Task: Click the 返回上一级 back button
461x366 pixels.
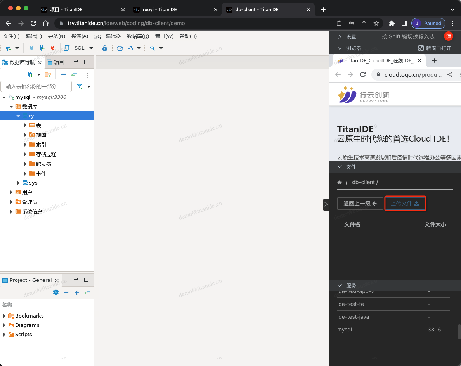Action: (360, 204)
